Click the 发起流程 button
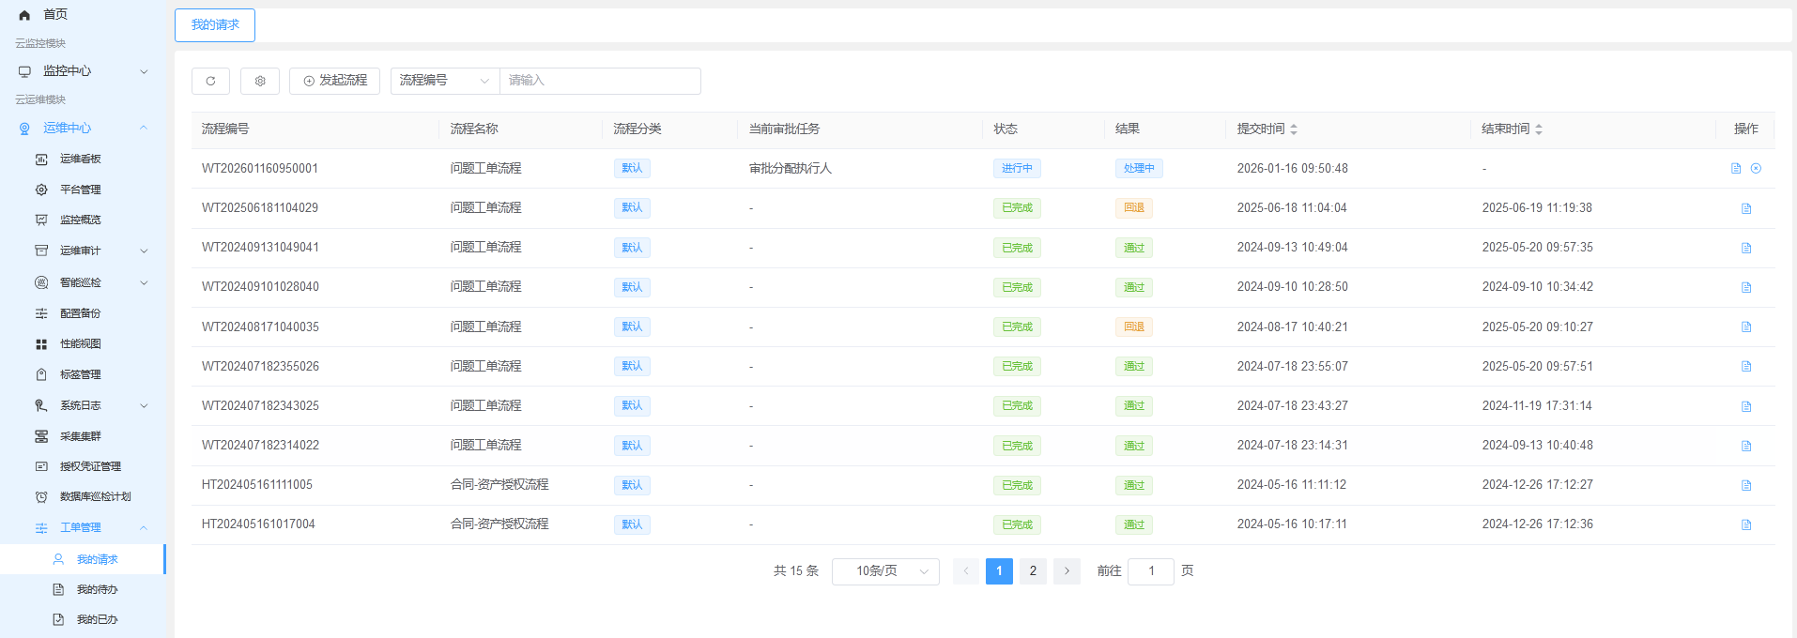Viewport: 1797px width, 638px height. click(x=335, y=81)
